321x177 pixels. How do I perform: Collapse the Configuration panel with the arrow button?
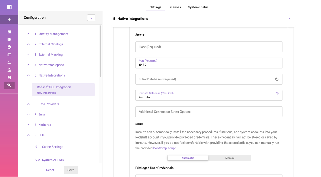pyautogui.click(x=91, y=18)
